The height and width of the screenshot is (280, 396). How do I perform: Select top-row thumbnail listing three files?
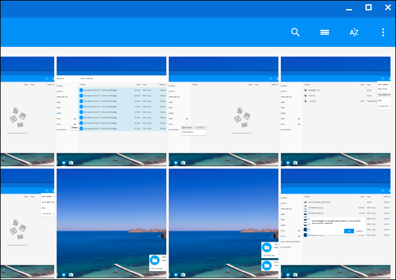[x=336, y=111]
